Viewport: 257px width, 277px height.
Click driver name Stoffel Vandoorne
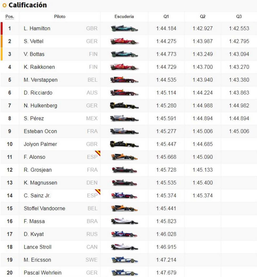tap(45, 208)
